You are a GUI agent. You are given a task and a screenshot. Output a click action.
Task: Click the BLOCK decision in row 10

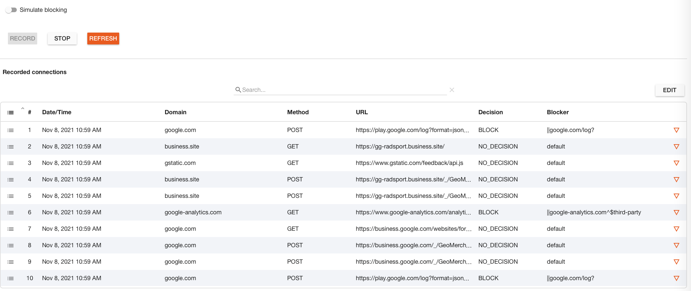point(488,278)
